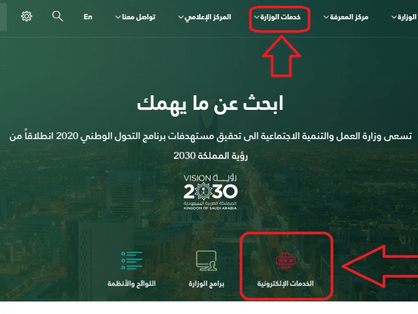Click the chevron beside مركز المعرفة
The height and width of the screenshot is (314, 418).
tap(326, 17)
